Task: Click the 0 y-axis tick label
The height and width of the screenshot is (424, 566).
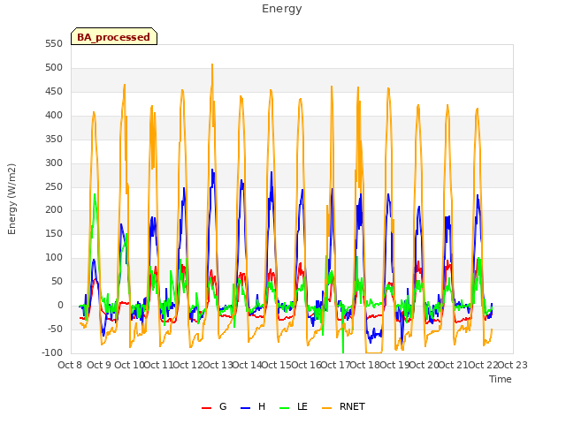Action: (x=60, y=306)
